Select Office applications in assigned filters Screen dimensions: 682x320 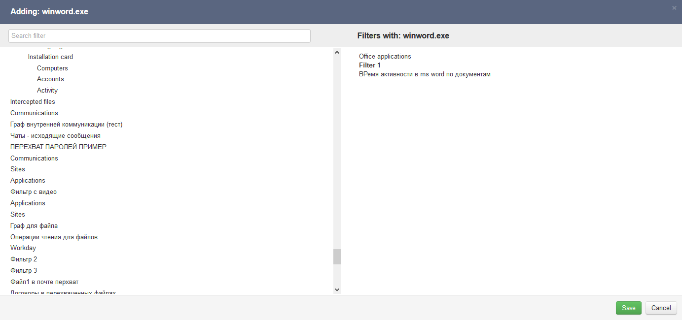click(x=385, y=57)
